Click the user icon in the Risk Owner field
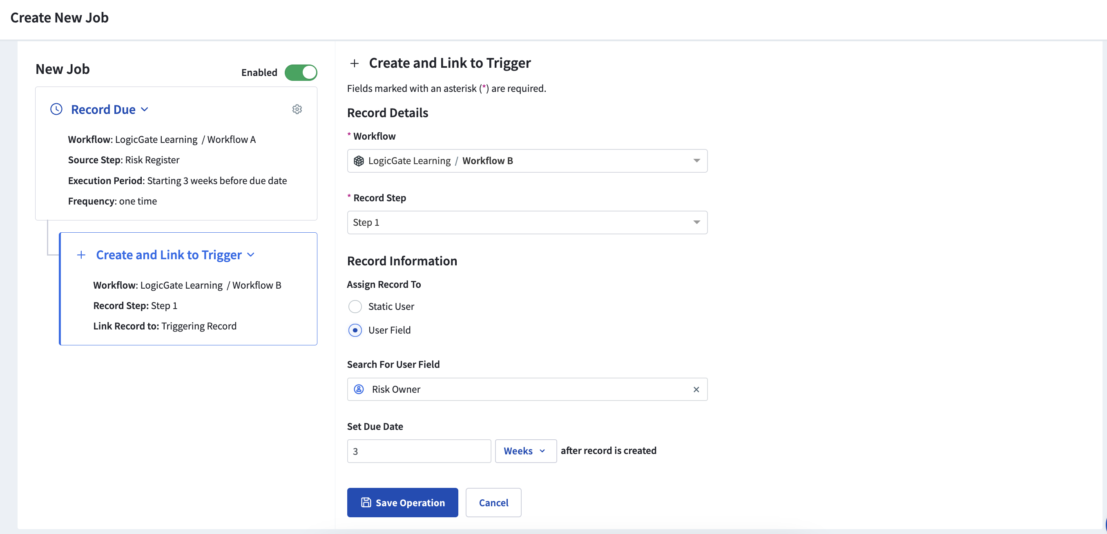Image resolution: width=1107 pixels, height=534 pixels. [x=359, y=389]
